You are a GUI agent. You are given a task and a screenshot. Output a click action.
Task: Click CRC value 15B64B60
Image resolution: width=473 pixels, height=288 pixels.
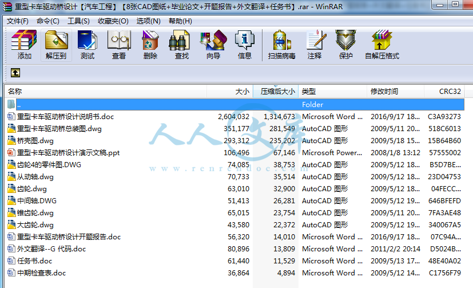444,141
